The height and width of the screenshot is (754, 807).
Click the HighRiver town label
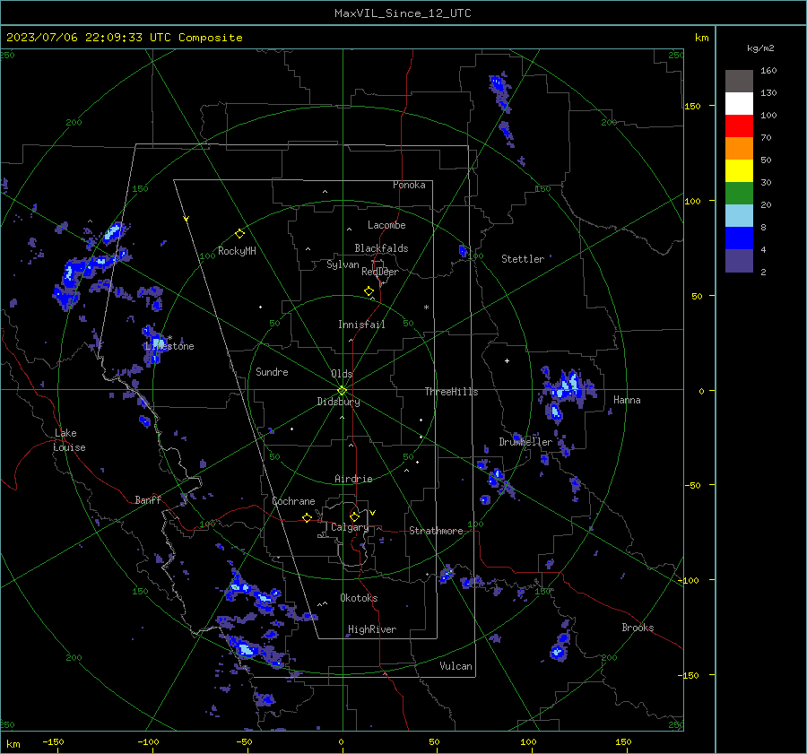click(372, 629)
